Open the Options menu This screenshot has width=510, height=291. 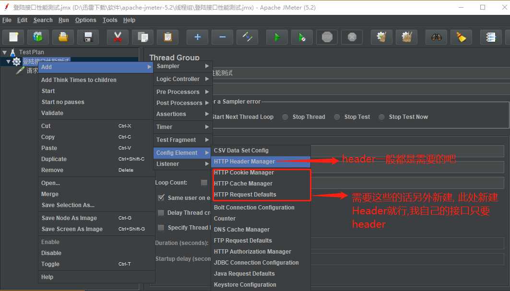[x=85, y=20]
